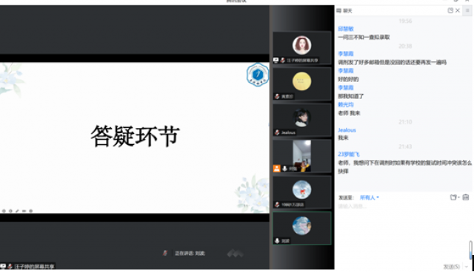Click the chat save/record icon beside file icon
Viewport: 474px width, 272px height.
[x=466, y=197]
